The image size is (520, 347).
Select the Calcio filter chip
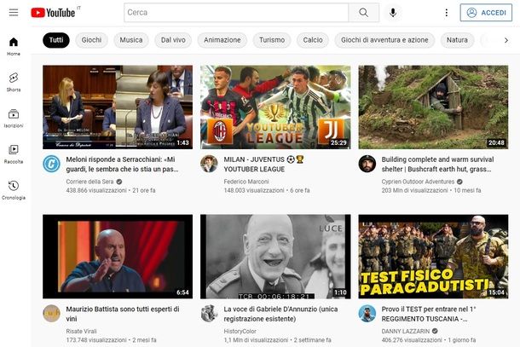tap(313, 40)
